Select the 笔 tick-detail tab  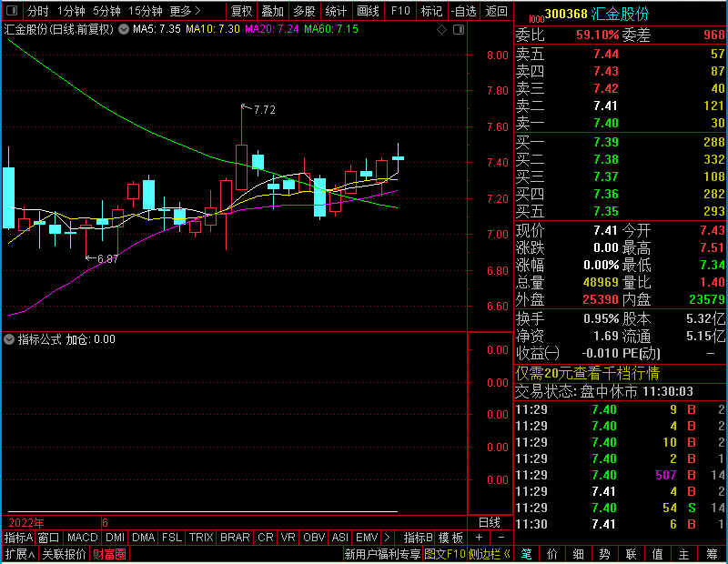click(527, 554)
